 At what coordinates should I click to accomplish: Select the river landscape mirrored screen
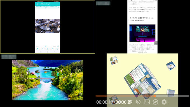click(47, 80)
